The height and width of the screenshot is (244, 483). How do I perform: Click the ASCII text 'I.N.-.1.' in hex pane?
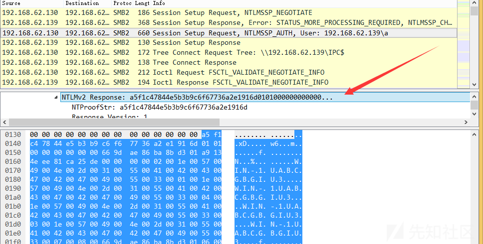click(250, 170)
